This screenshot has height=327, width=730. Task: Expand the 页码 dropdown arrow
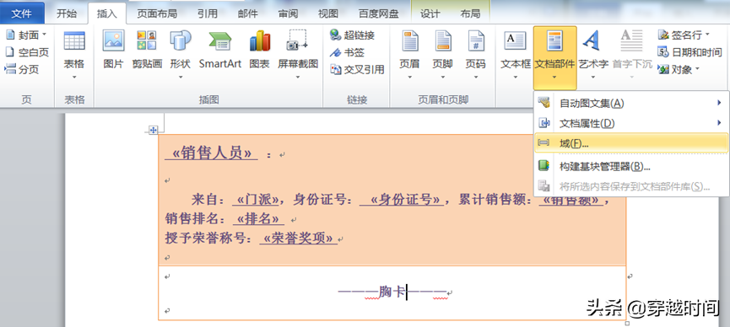tap(476, 78)
